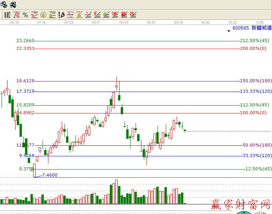272x214 pixels.
Task: Select the horizontal lines percent tool
Action: pyautogui.click(x=34, y=15)
